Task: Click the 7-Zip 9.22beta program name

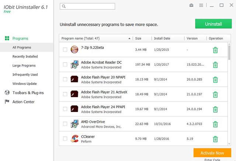Action: [x=93, y=48]
